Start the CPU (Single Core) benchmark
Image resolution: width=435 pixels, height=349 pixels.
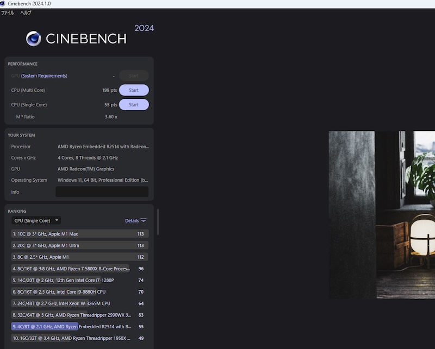134,105
